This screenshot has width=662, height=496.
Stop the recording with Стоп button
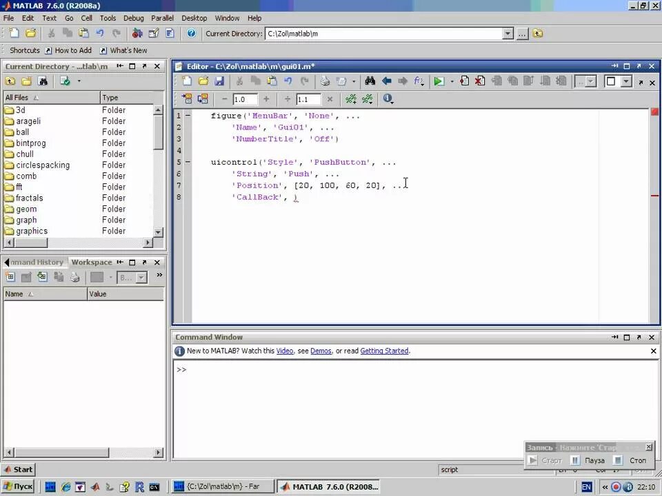pyautogui.click(x=631, y=461)
